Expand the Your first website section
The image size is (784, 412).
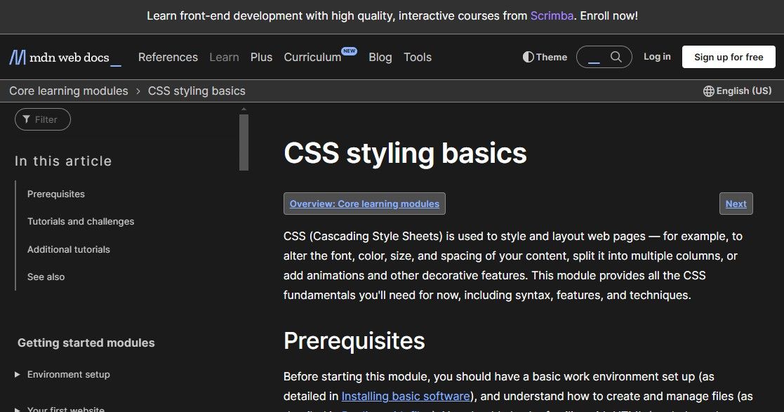tap(18, 409)
